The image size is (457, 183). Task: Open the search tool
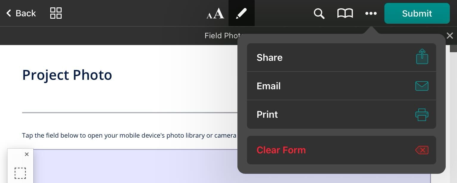319,13
